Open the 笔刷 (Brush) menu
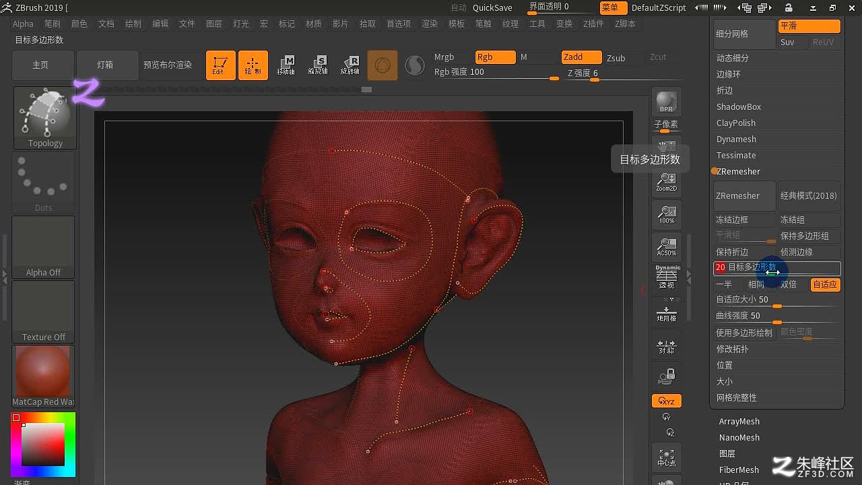The width and height of the screenshot is (862, 485). click(52, 24)
